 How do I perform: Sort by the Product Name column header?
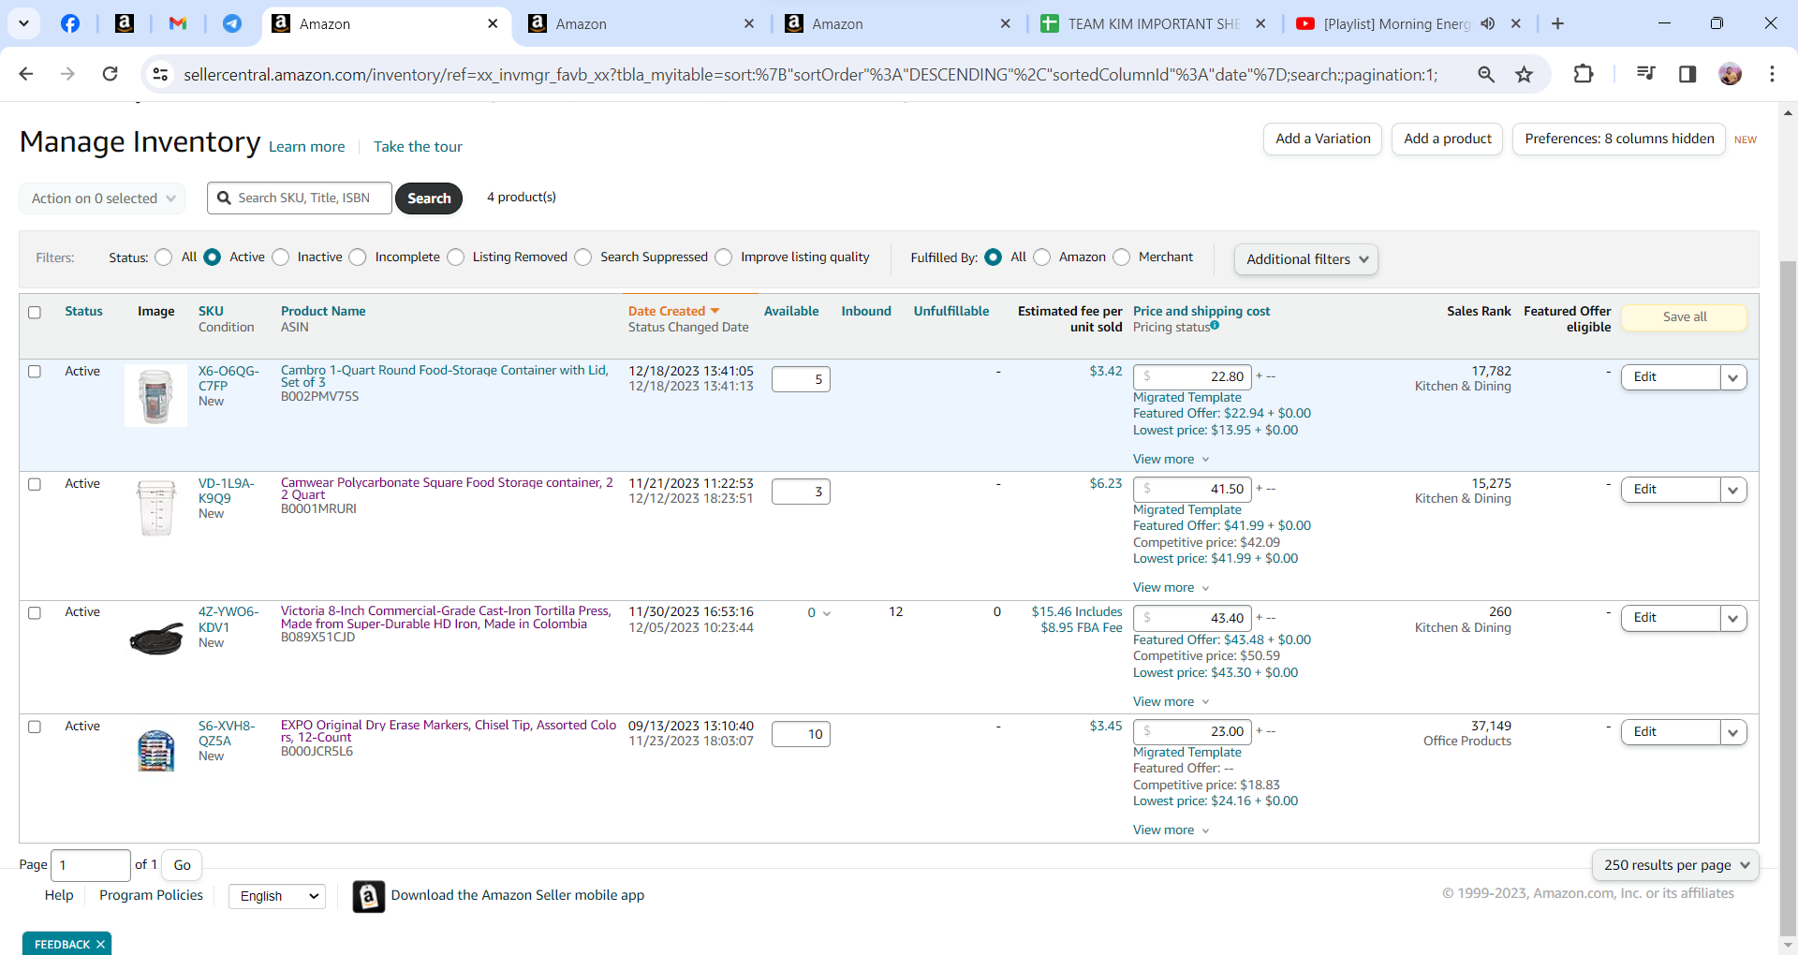tap(323, 311)
